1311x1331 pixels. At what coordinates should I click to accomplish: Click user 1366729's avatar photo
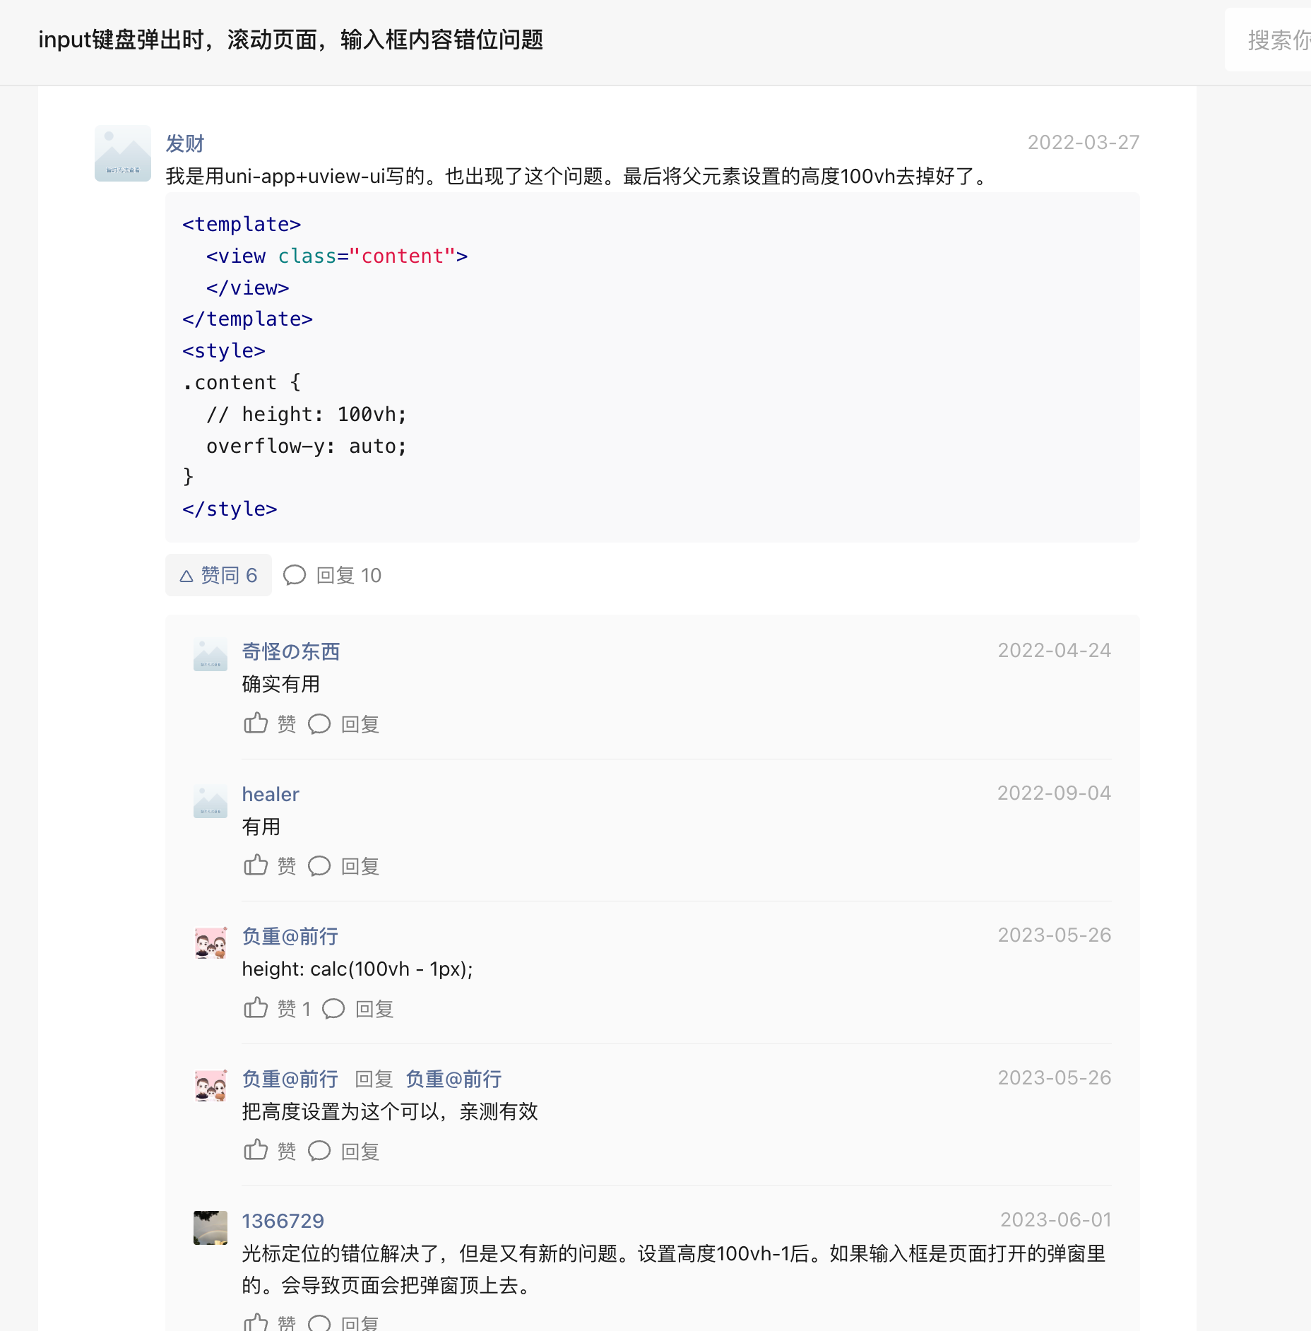point(210,1228)
